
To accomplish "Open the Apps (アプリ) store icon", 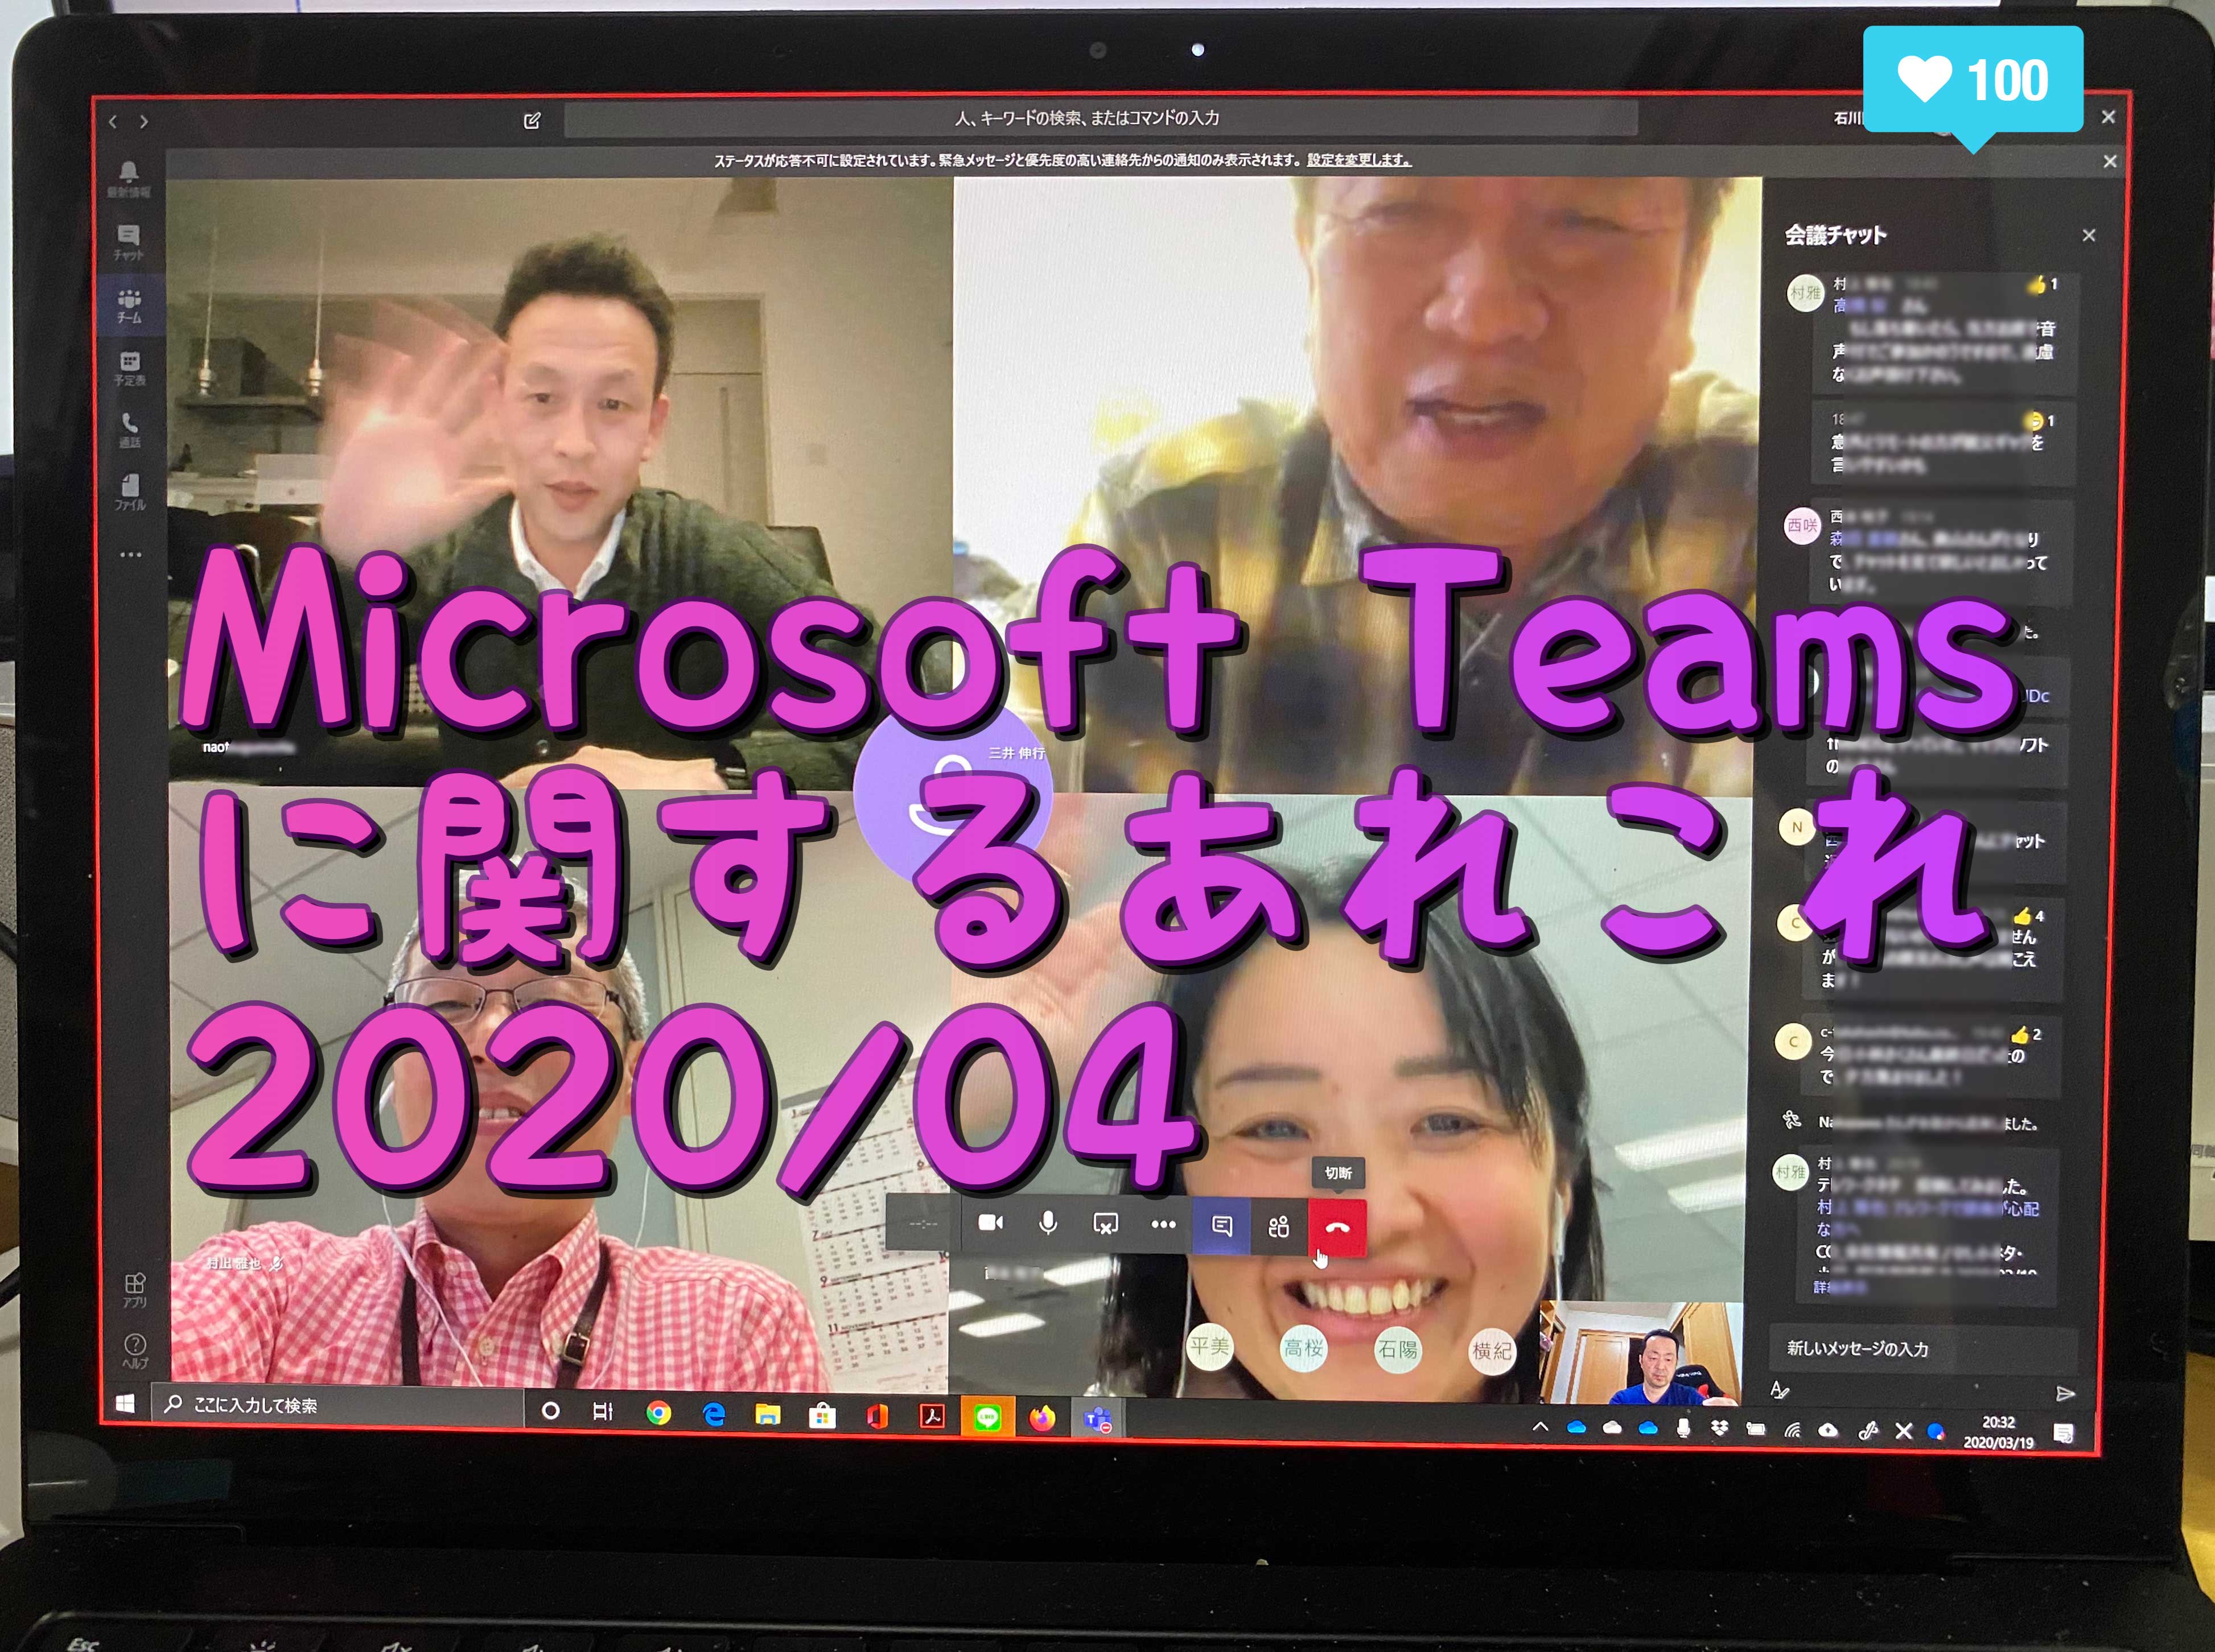I will [134, 1290].
